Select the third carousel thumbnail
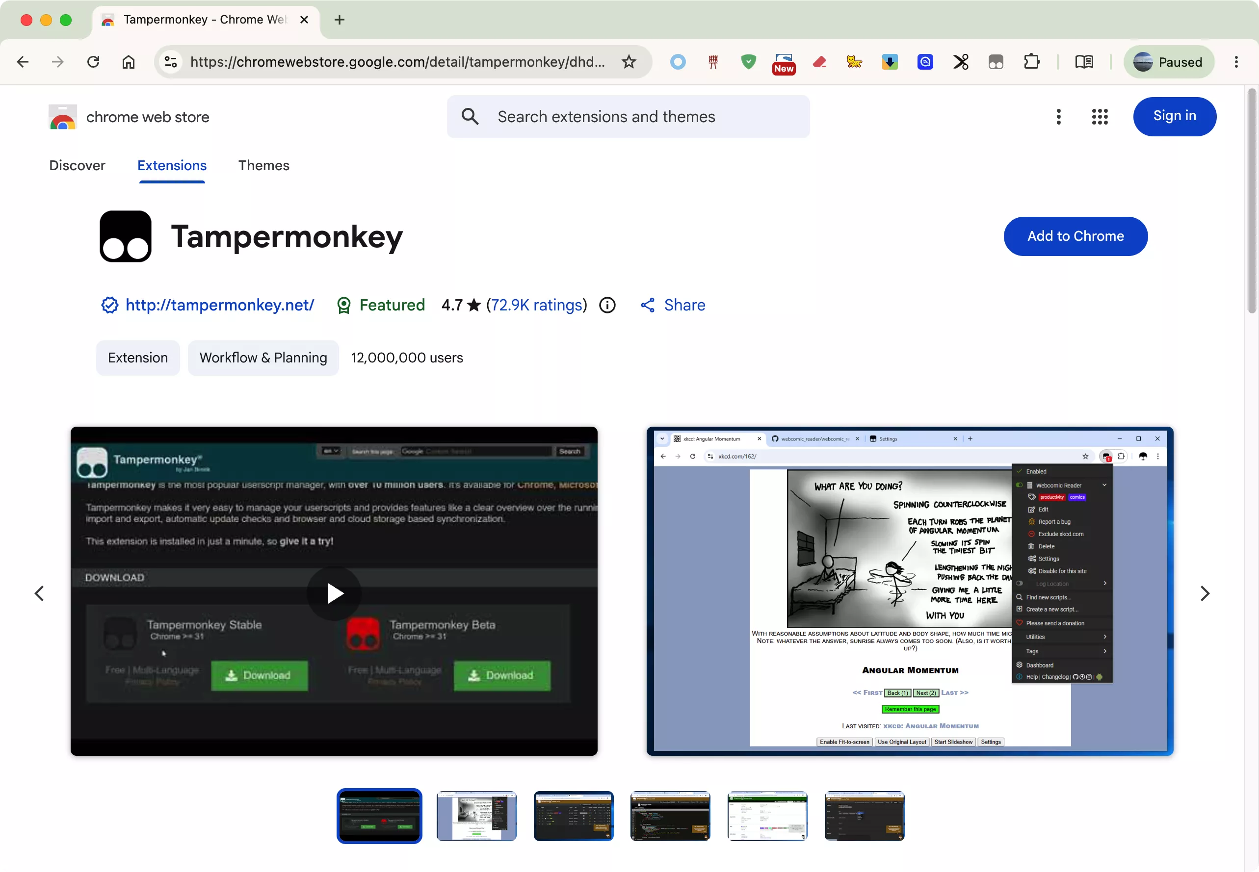 (x=573, y=816)
